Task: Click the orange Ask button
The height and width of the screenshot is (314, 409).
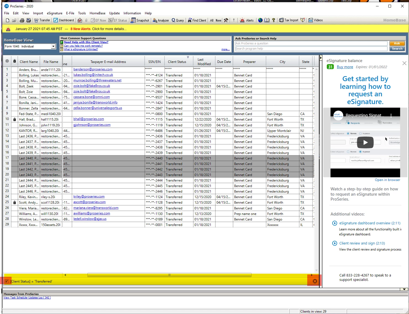Action: (x=397, y=43)
